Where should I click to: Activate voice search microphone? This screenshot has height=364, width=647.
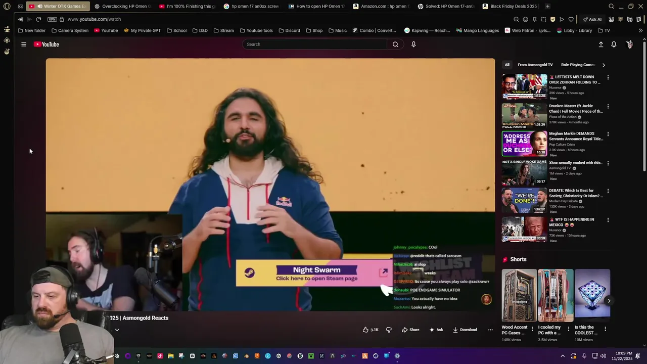tap(413, 44)
